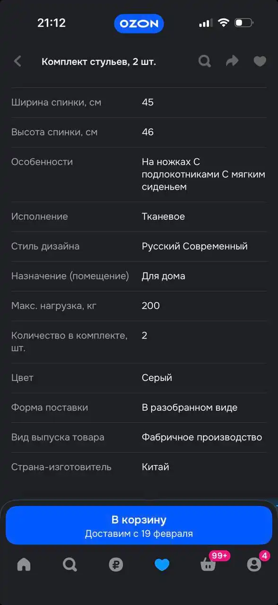
Task: Add the chair set to favorites via heart icon
Action: click(260, 61)
